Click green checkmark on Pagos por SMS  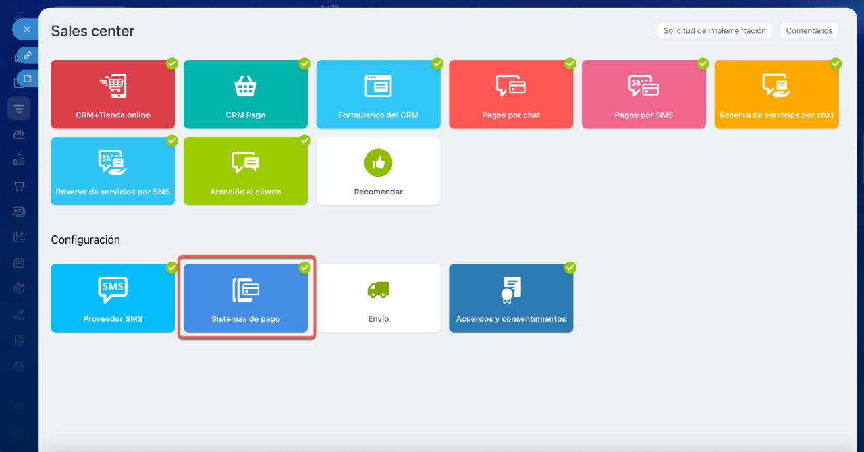tap(703, 63)
